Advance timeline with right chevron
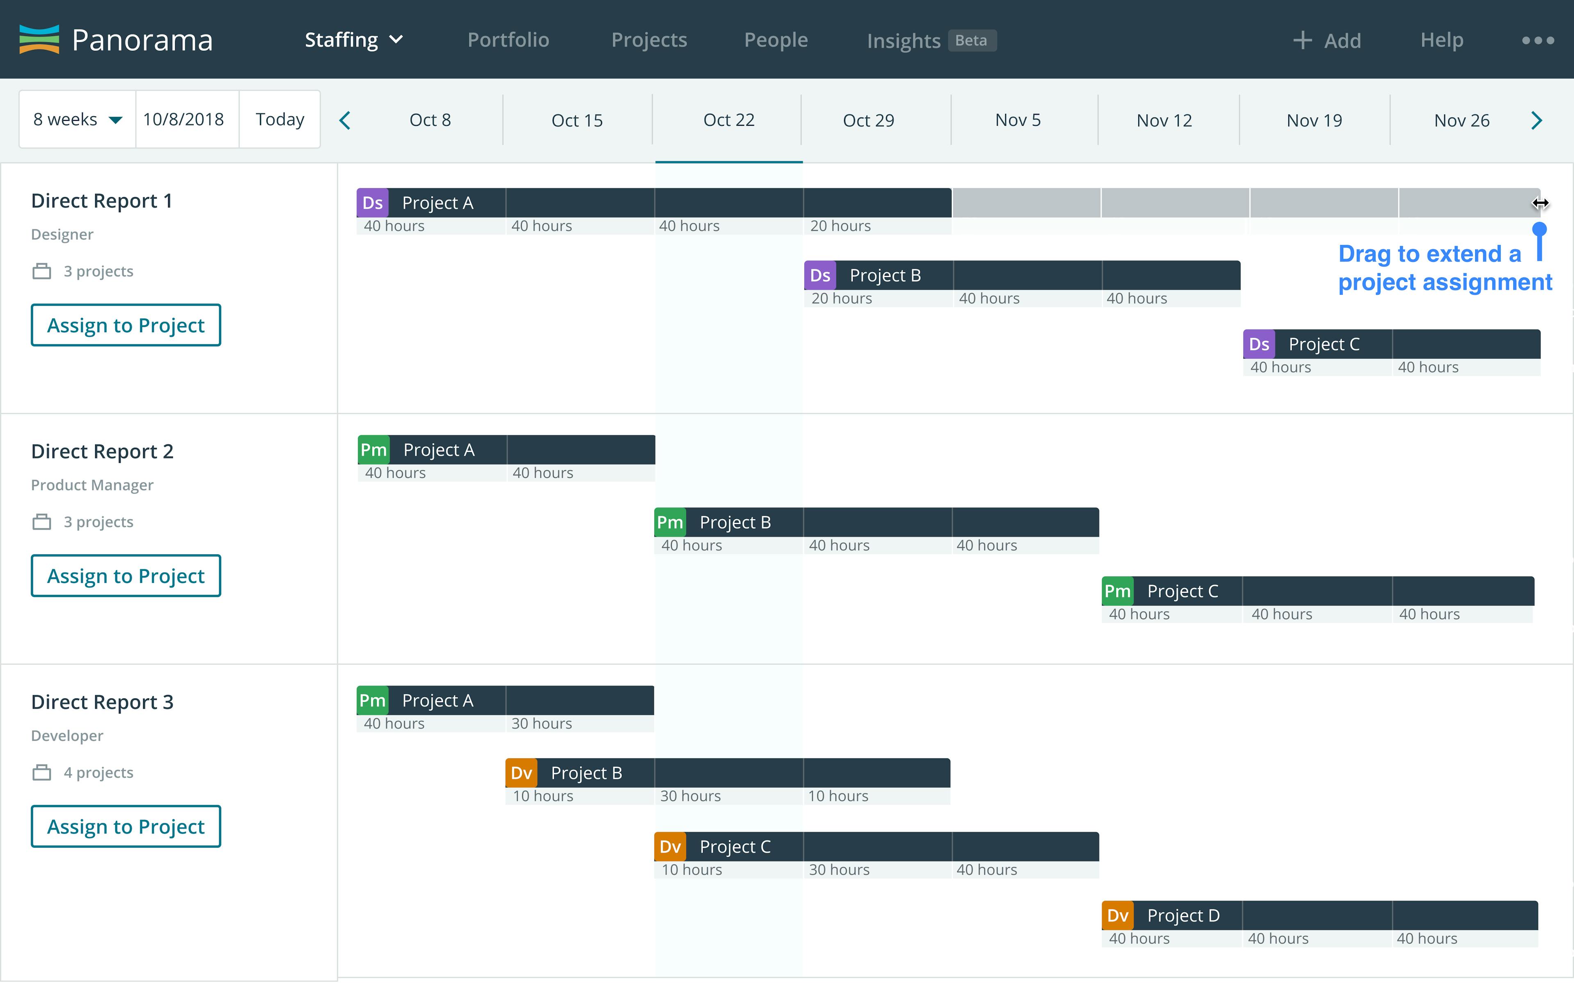 coord(1536,120)
